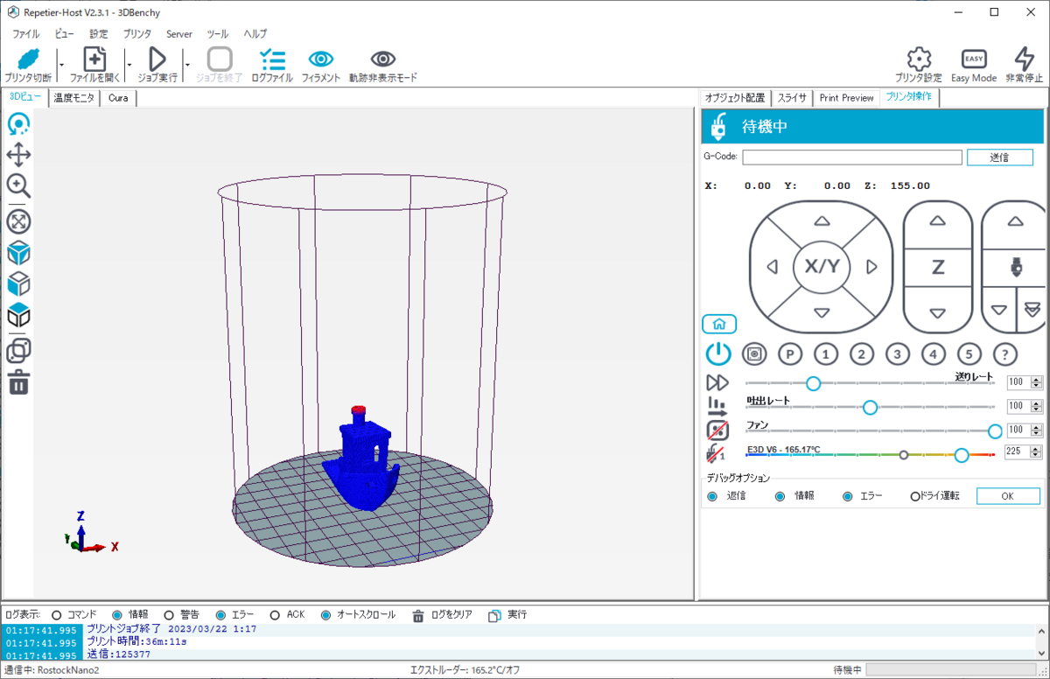
Task: Click the 送信 send button
Action: tap(998, 157)
